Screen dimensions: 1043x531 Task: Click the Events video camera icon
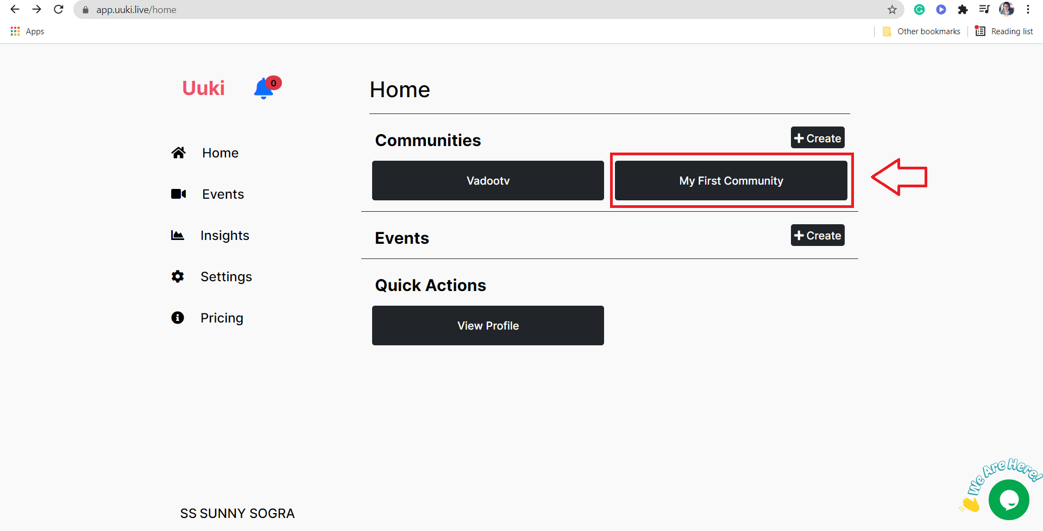pyautogui.click(x=178, y=194)
